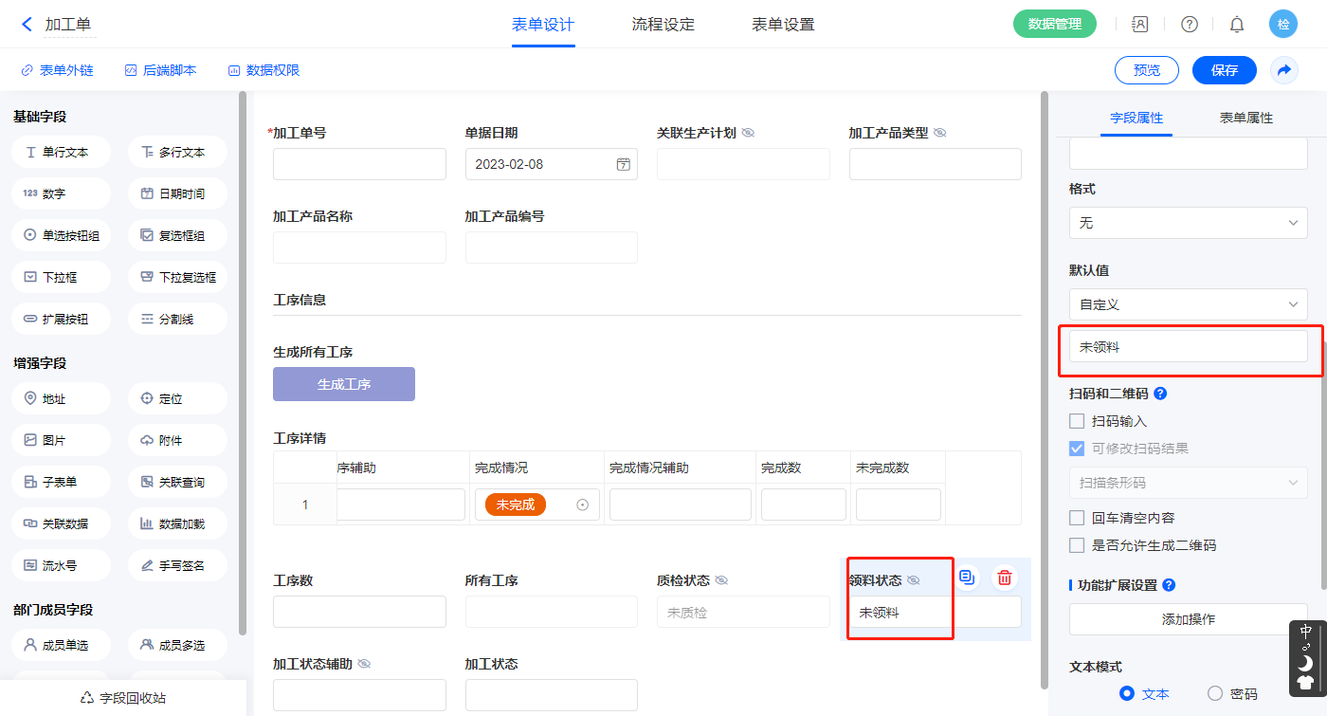
Task: Check the 回车清空内容 checkbox
Action: (1077, 518)
